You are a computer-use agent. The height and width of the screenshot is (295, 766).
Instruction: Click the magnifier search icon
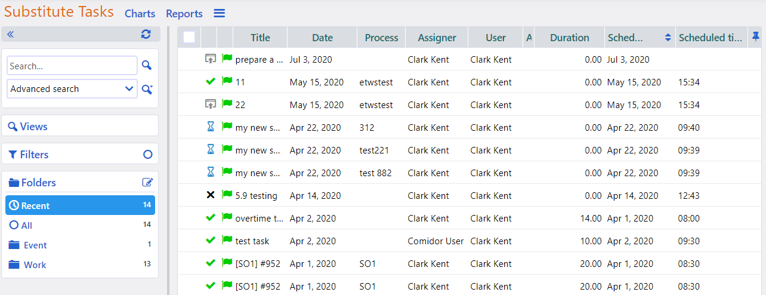(x=147, y=66)
